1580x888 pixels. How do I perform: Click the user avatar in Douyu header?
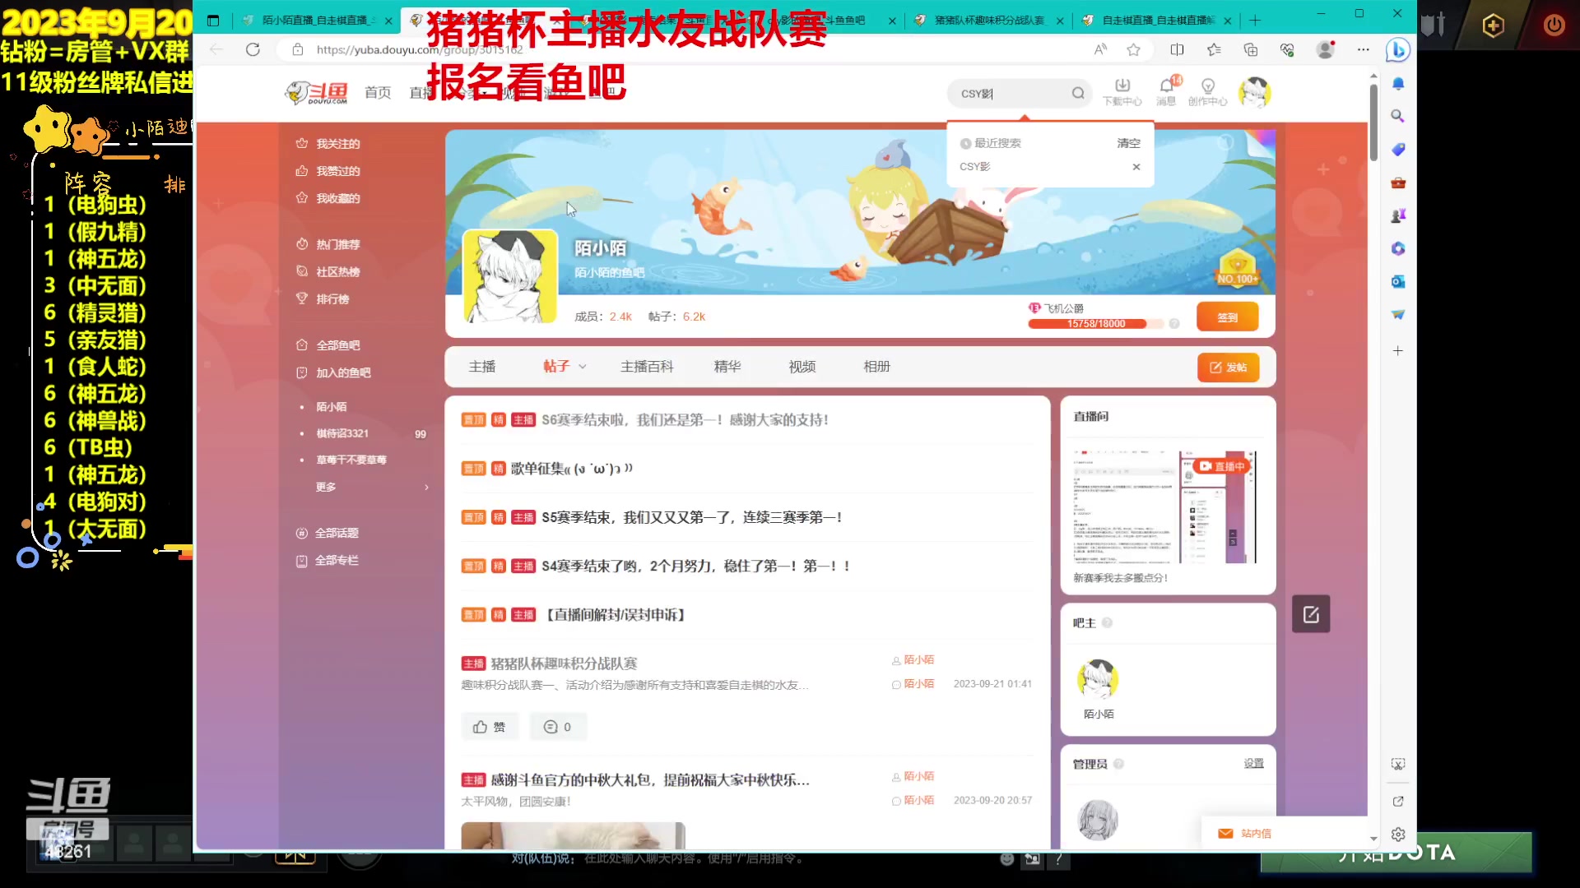click(x=1254, y=93)
